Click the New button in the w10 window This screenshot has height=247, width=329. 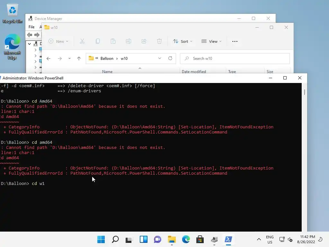(x=58, y=41)
